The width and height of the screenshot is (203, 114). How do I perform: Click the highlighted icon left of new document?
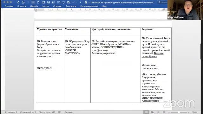point(33,2)
